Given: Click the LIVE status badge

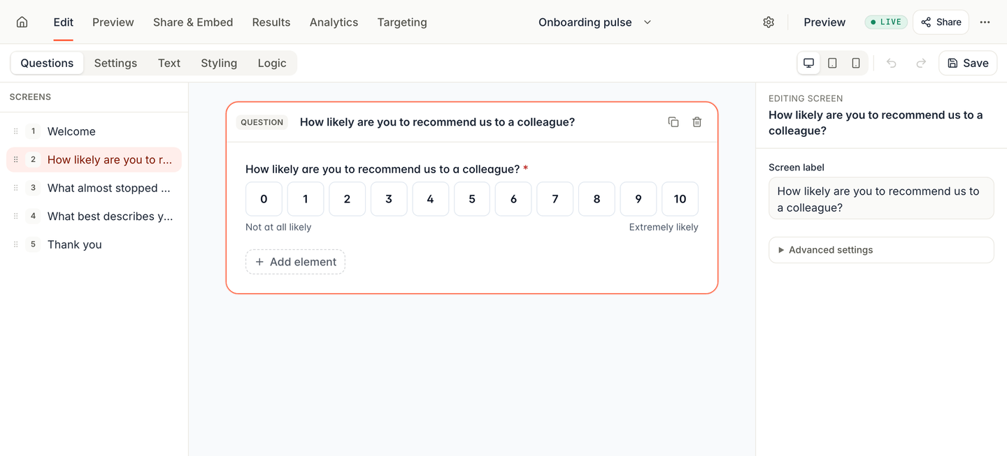Looking at the screenshot, I should point(886,22).
